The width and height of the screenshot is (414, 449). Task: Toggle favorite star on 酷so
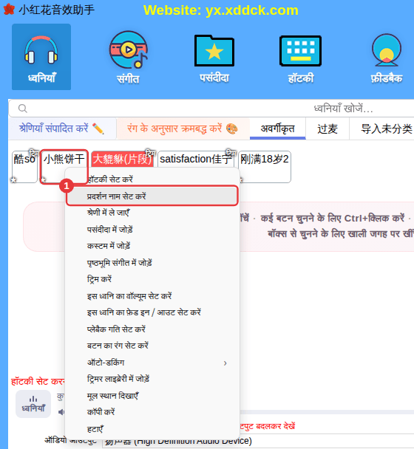[x=13, y=179]
